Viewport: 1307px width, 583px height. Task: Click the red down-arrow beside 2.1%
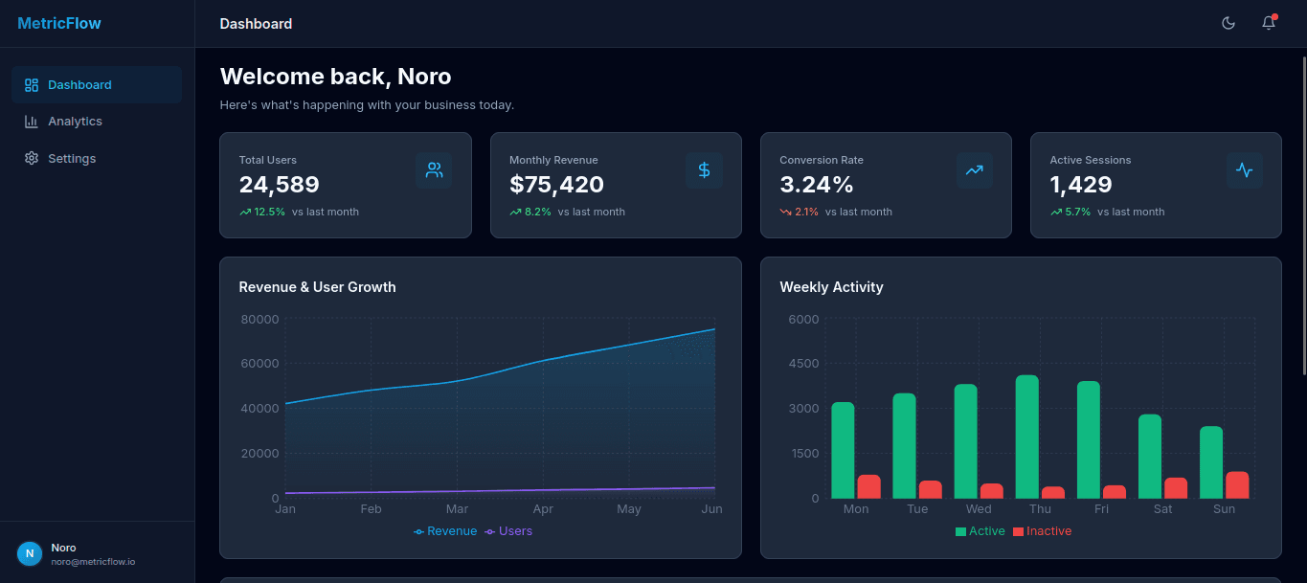click(785, 212)
